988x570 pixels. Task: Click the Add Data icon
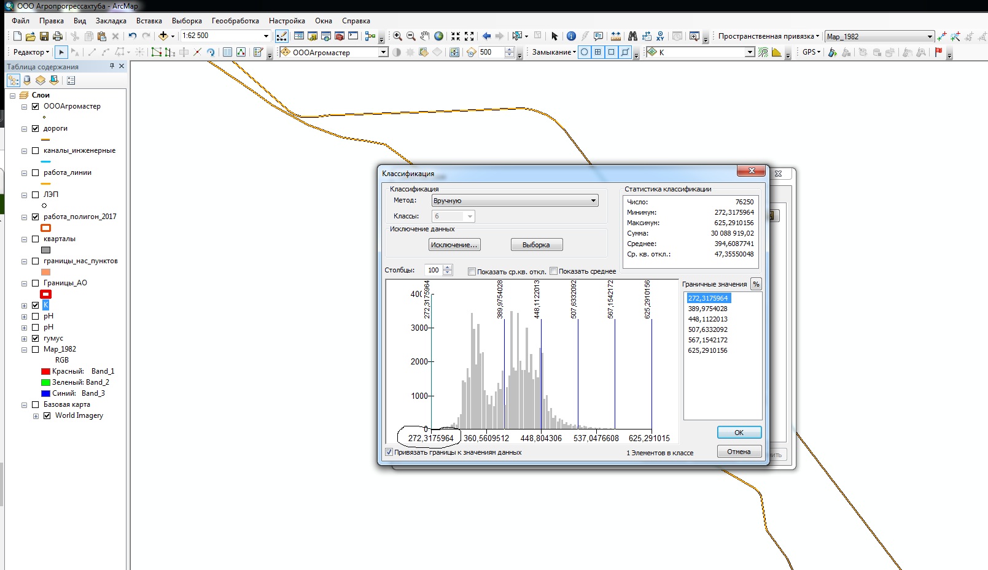pos(163,36)
